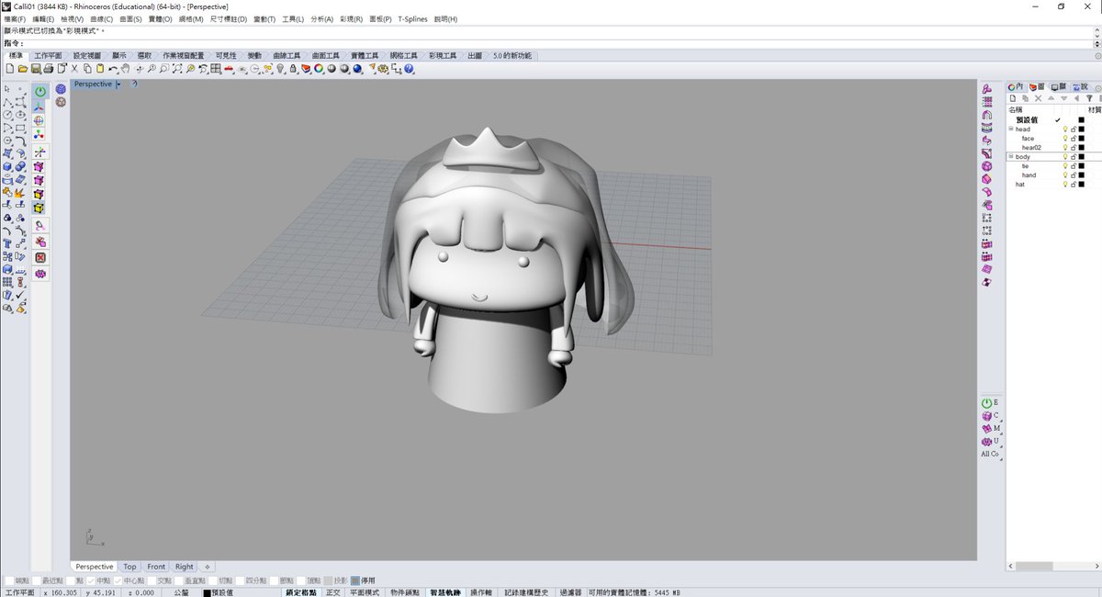
Task: Toggle visibility bulb of head layer
Action: coord(1065,130)
